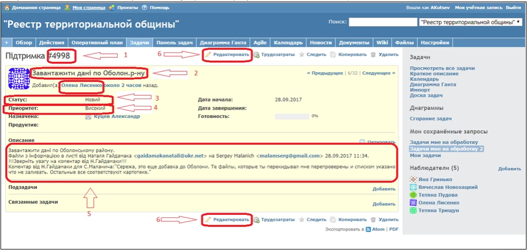This screenshot has height=250, width=527.
Task: Go to next issue (Следующее) link
Action: click(x=378, y=73)
